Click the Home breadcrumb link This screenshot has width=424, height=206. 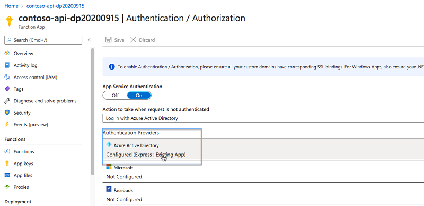[11, 6]
